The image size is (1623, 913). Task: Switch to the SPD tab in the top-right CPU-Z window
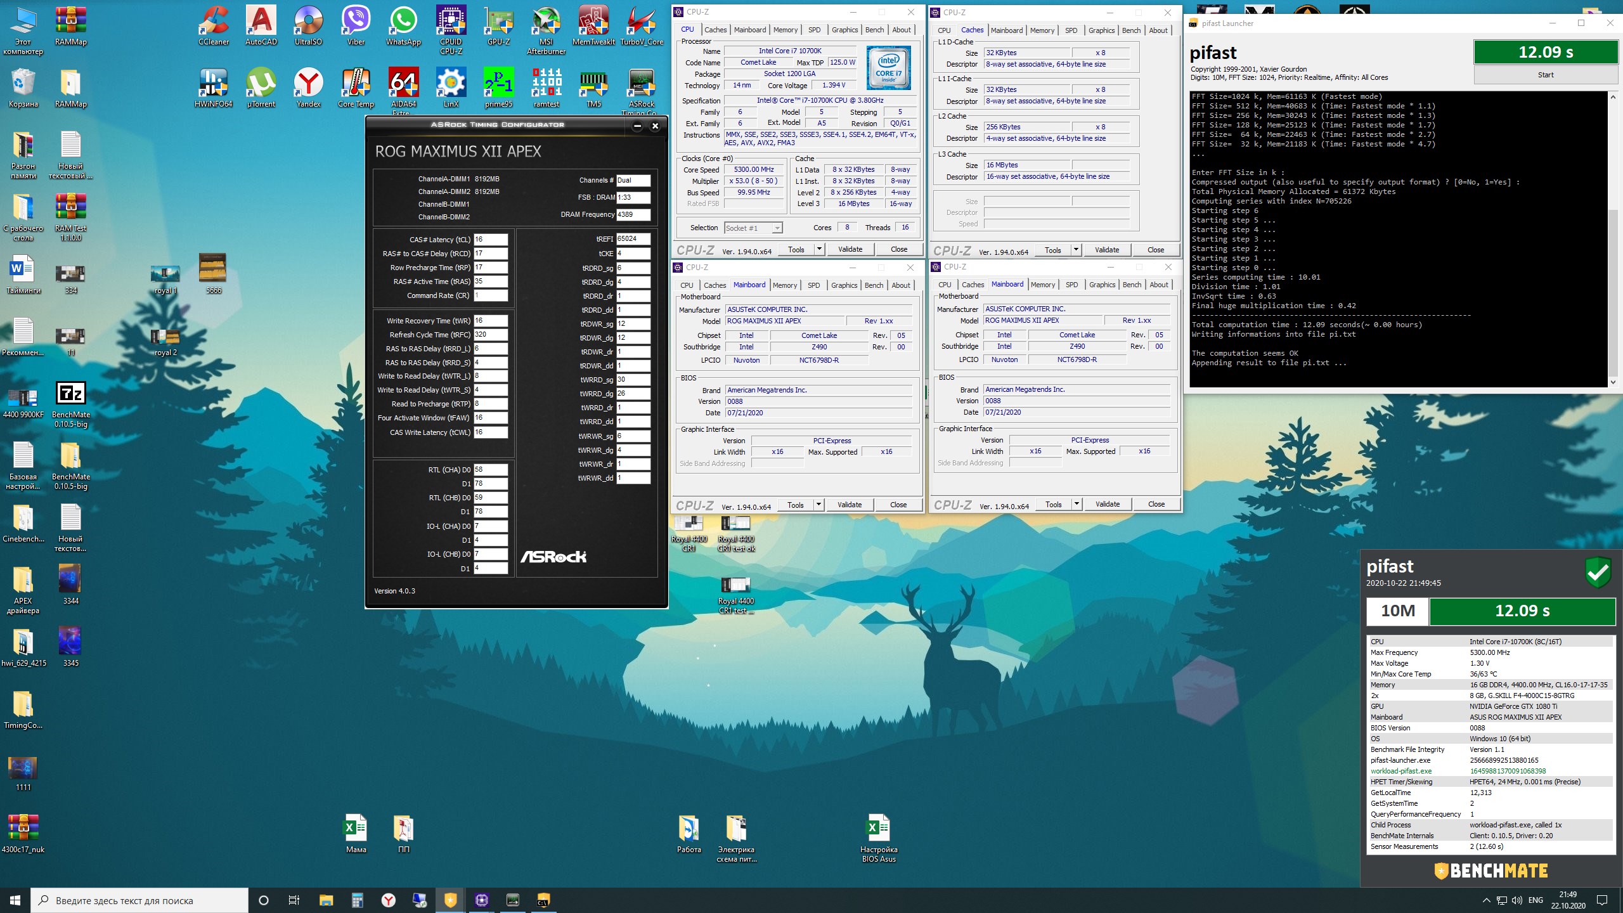[1071, 30]
